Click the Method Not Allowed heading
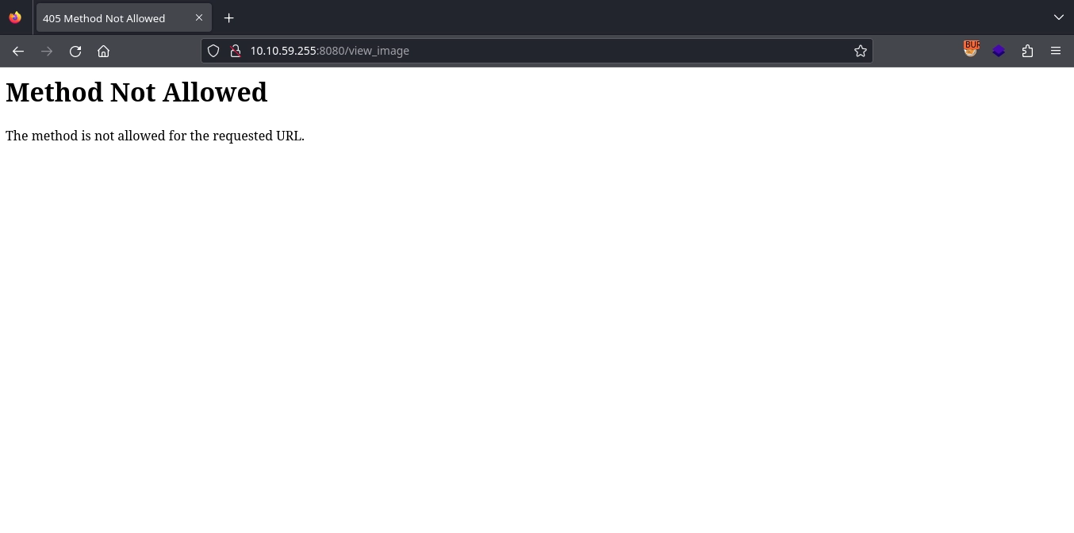 tap(136, 93)
